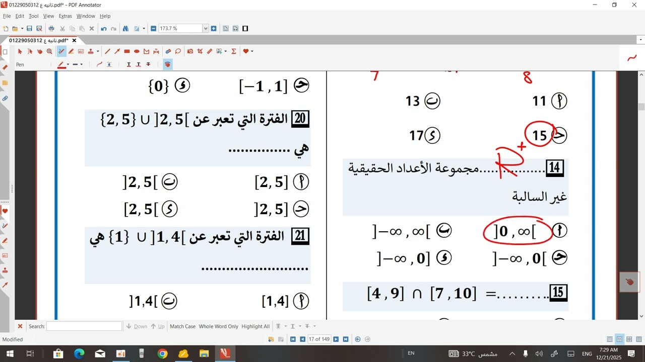Pick the Arrow drawing tool

(117, 51)
